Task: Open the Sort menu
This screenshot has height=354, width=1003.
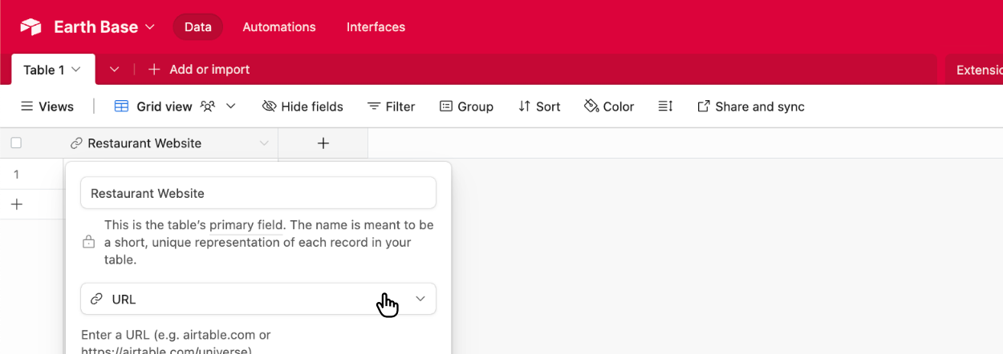Action: pos(539,107)
